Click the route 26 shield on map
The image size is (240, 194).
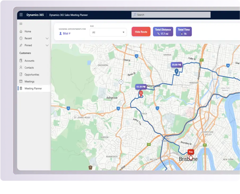(x=228, y=66)
